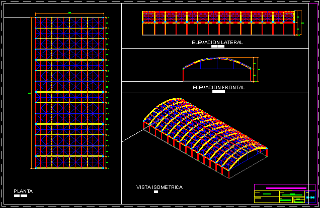
Task: Select the height dimension right of frontal elevation
Action: (257, 69)
